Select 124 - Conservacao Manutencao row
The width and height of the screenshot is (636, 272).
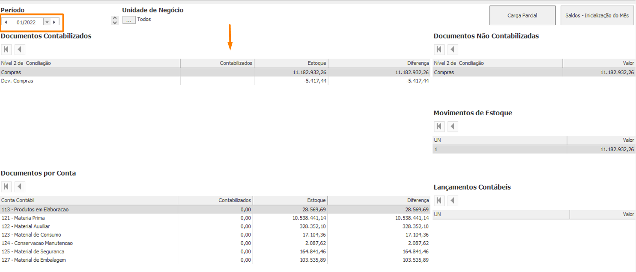(x=215, y=243)
